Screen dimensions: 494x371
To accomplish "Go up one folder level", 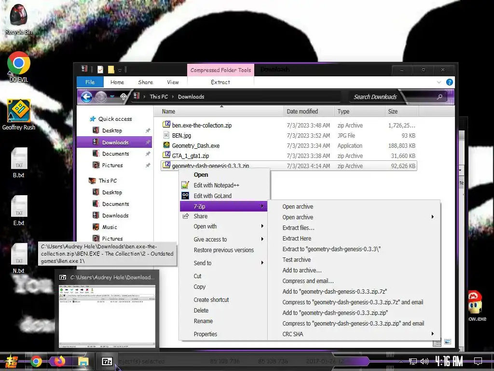I will (123, 97).
